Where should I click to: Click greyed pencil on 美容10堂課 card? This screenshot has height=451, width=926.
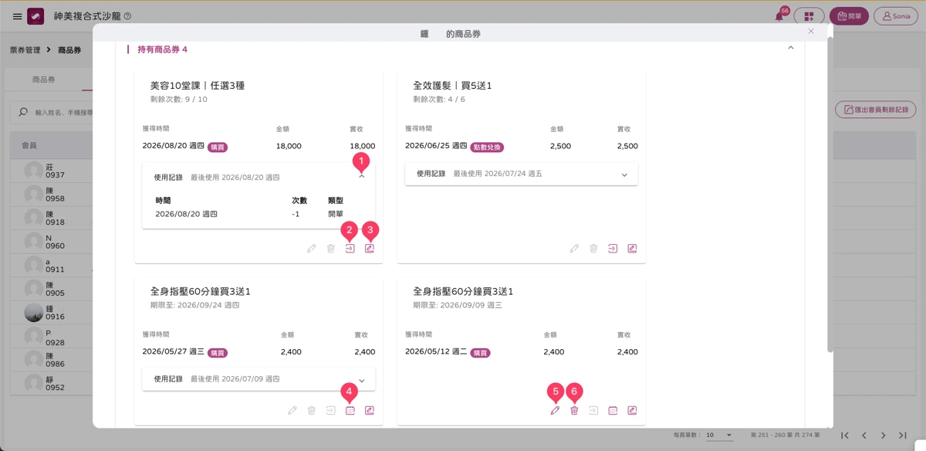[x=312, y=249]
